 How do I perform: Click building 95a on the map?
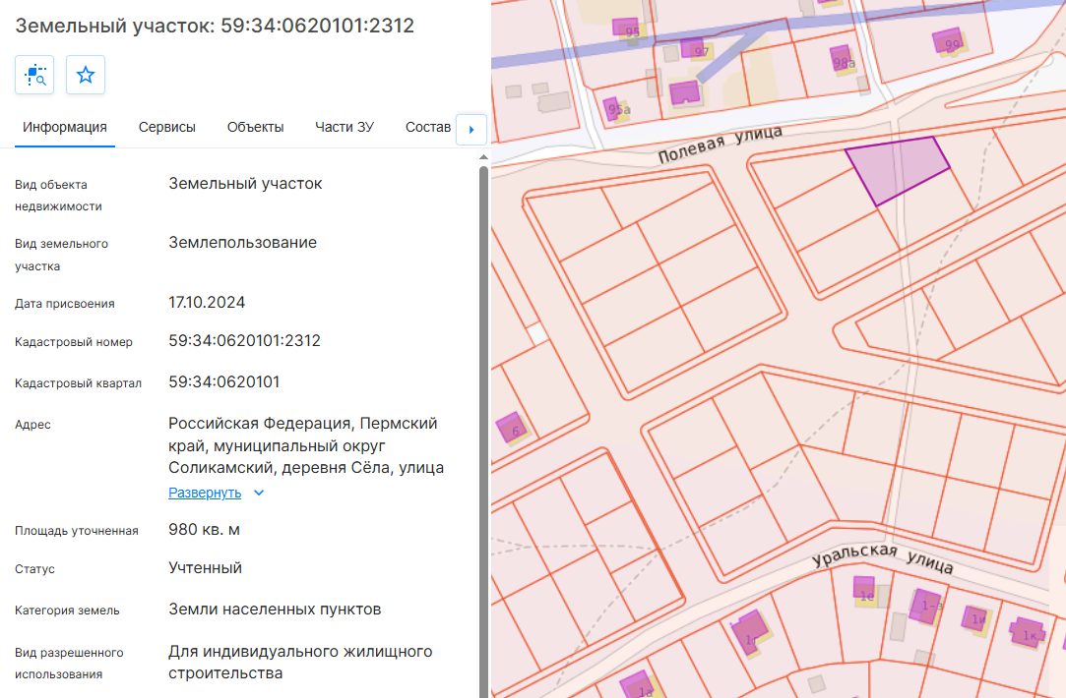coord(612,109)
